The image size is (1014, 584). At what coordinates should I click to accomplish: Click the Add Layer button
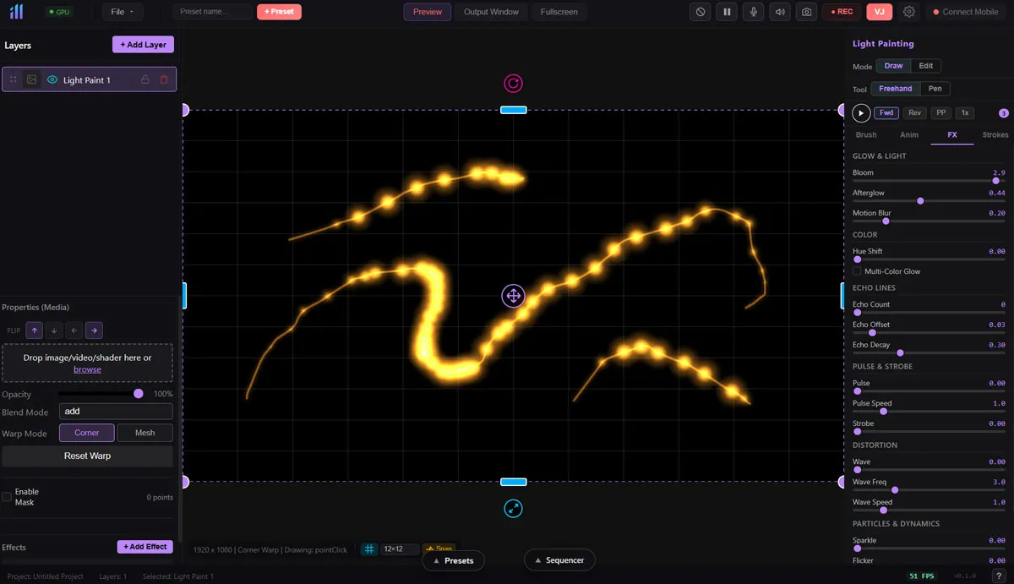pyautogui.click(x=143, y=45)
